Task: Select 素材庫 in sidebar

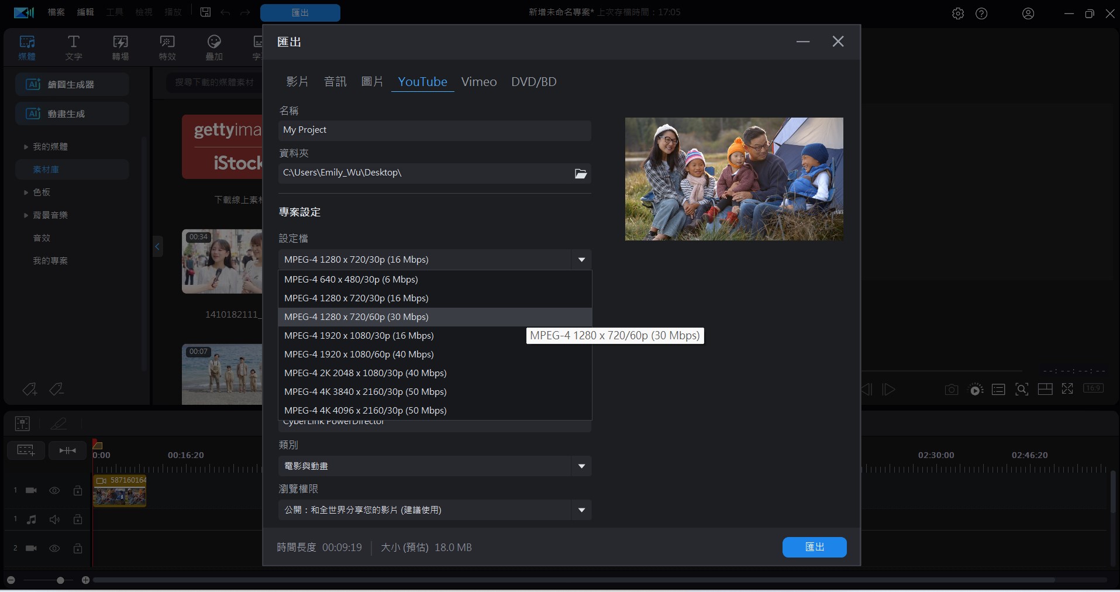Action: (72, 170)
